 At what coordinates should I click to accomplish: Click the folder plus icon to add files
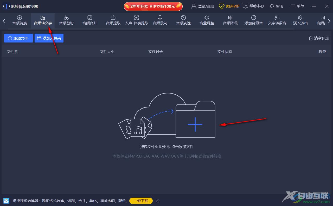click(195, 119)
